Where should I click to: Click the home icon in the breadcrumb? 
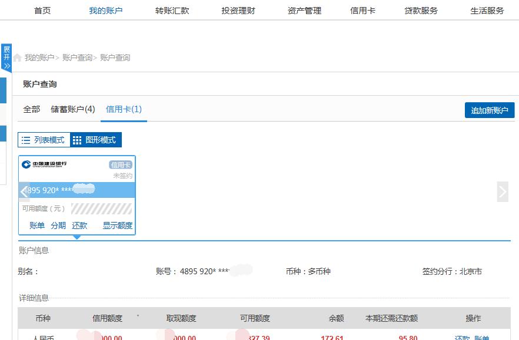point(21,57)
